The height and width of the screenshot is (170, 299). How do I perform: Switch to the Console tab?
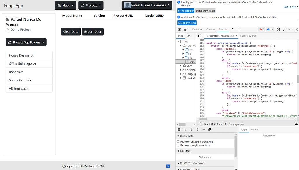(210, 29)
